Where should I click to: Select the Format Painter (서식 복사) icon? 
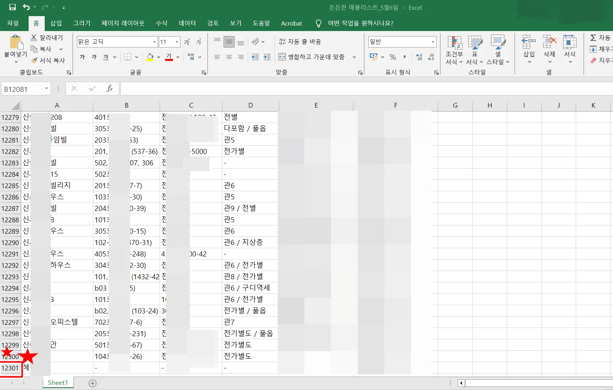coord(34,60)
